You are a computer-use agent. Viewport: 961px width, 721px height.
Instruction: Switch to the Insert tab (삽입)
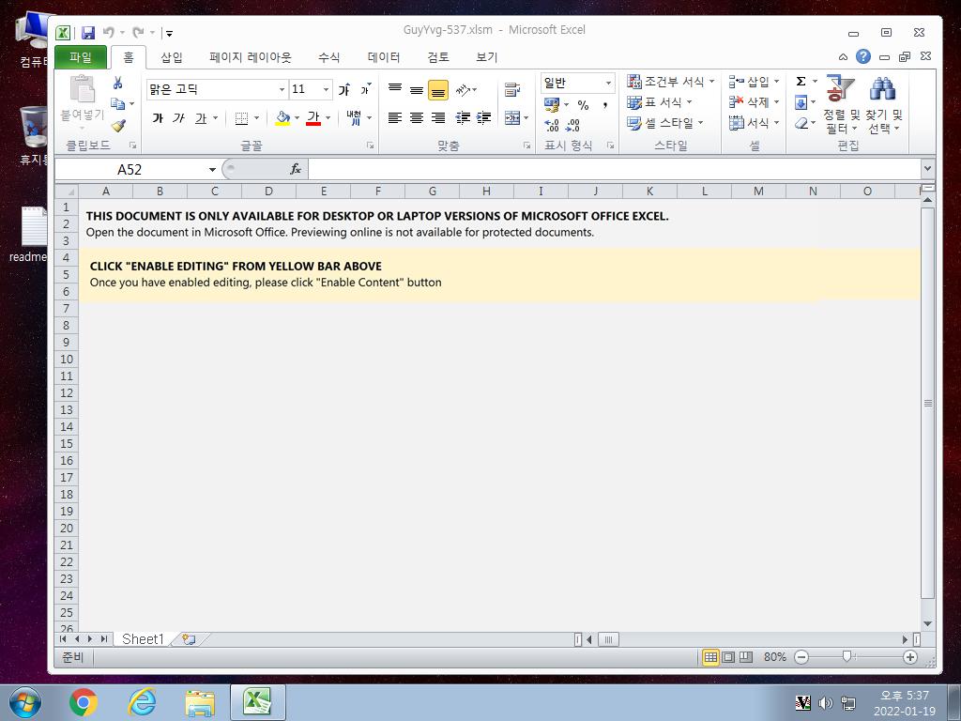(x=172, y=57)
